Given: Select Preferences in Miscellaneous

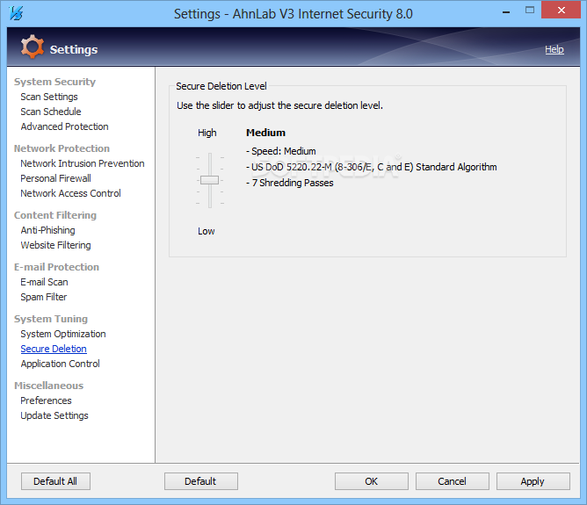Looking at the screenshot, I should [x=46, y=400].
